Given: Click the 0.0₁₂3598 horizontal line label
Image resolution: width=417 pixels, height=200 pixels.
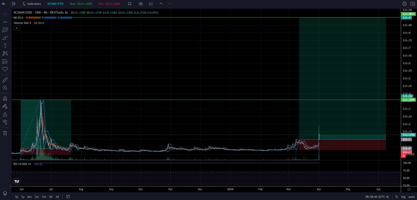Looking at the screenshot, I should tap(408, 100).
